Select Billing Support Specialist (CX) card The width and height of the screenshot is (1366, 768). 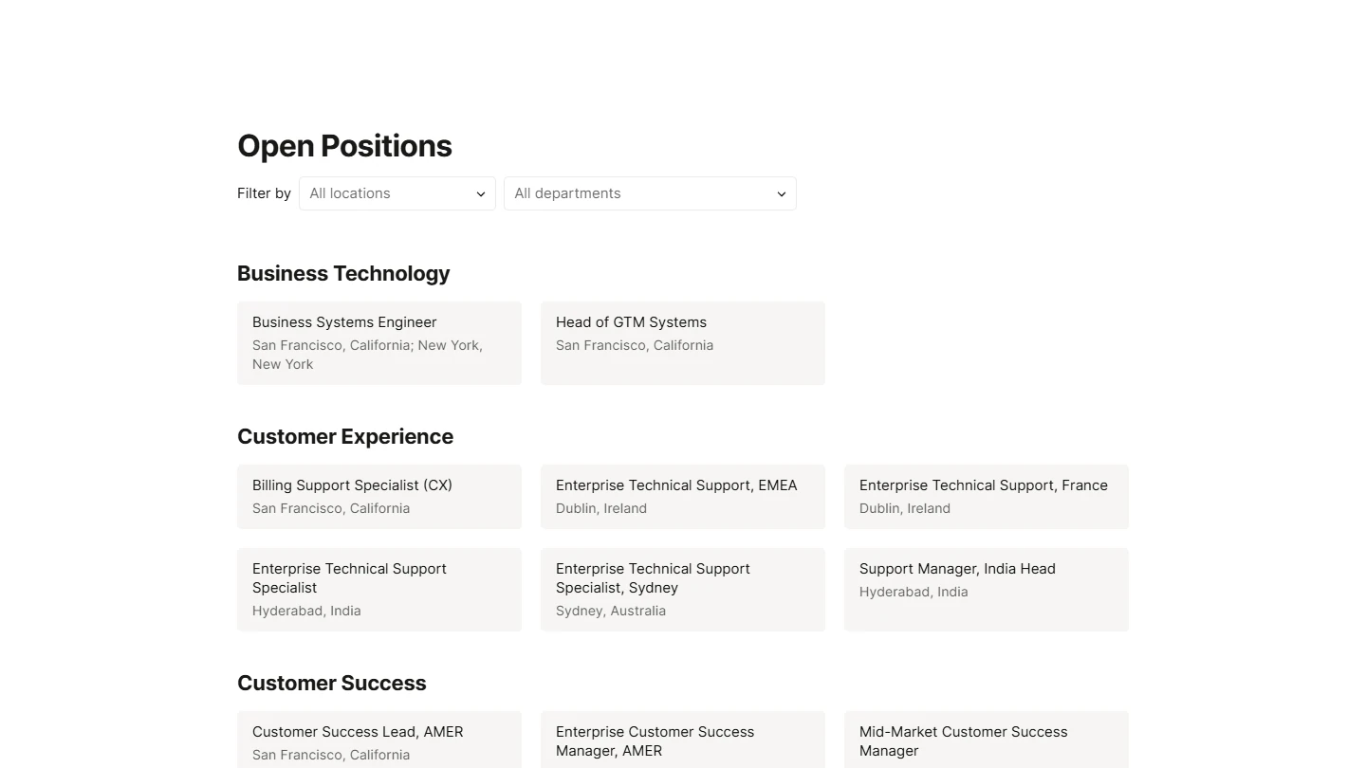click(378, 496)
